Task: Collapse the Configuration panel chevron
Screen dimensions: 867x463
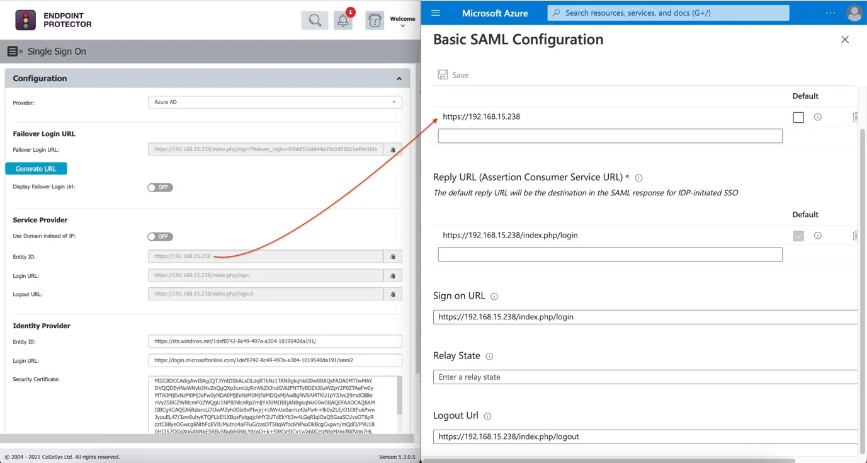Action: pyautogui.click(x=399, y=79)
